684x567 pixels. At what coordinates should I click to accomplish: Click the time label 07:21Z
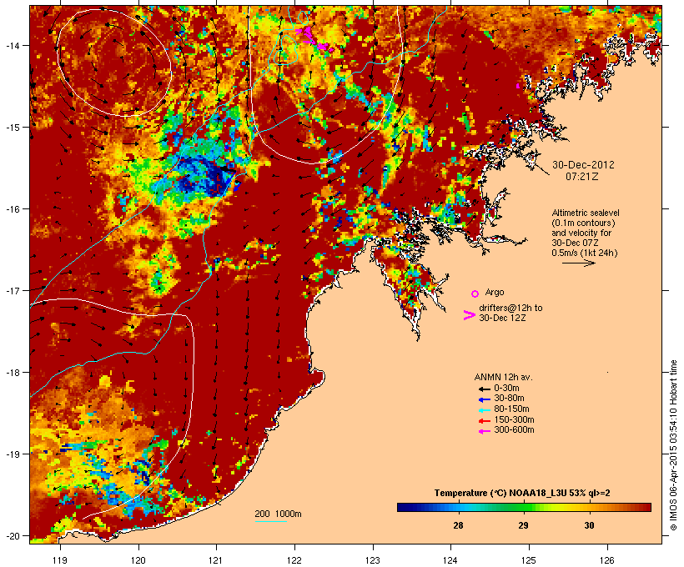click(582, 177)
